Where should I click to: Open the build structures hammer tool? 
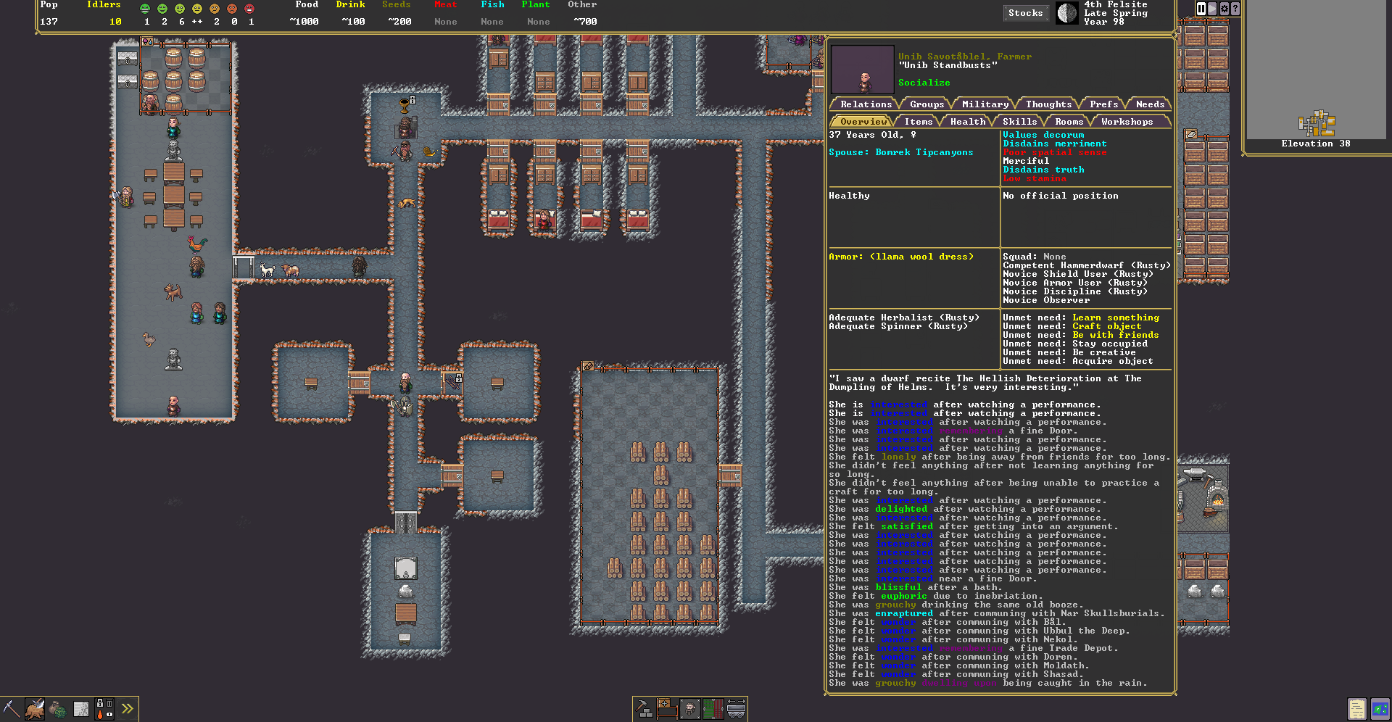point(644,709)
